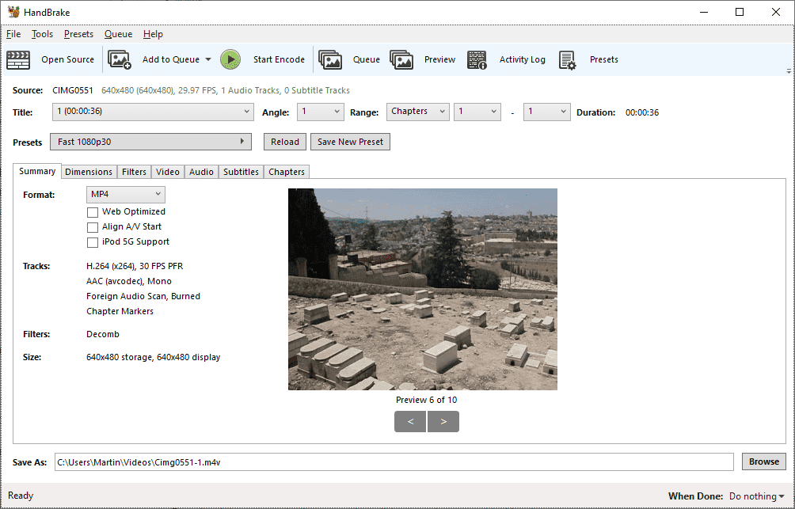This screenshot has height=509, width=795.
Task: Click the Chapter Markers text
Action: pos(120,311)
